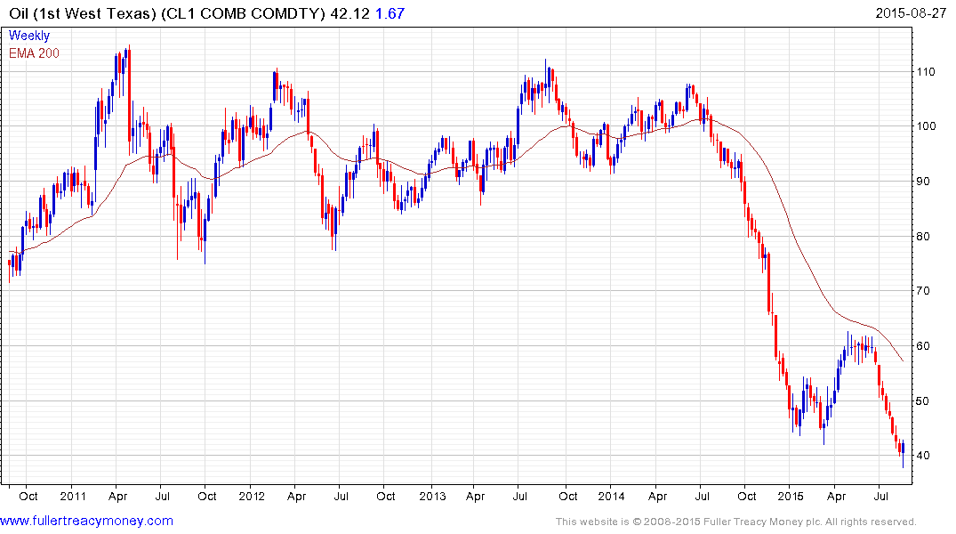The image size is (956, 534).
Task: Click the copyright notice 'Fuller Treacy Money plc'
Action: tap(761, 522)
